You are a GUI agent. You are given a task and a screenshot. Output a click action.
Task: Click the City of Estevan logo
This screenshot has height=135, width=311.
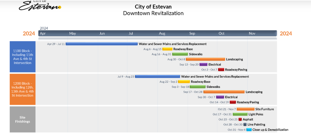[x=40, y=6]
